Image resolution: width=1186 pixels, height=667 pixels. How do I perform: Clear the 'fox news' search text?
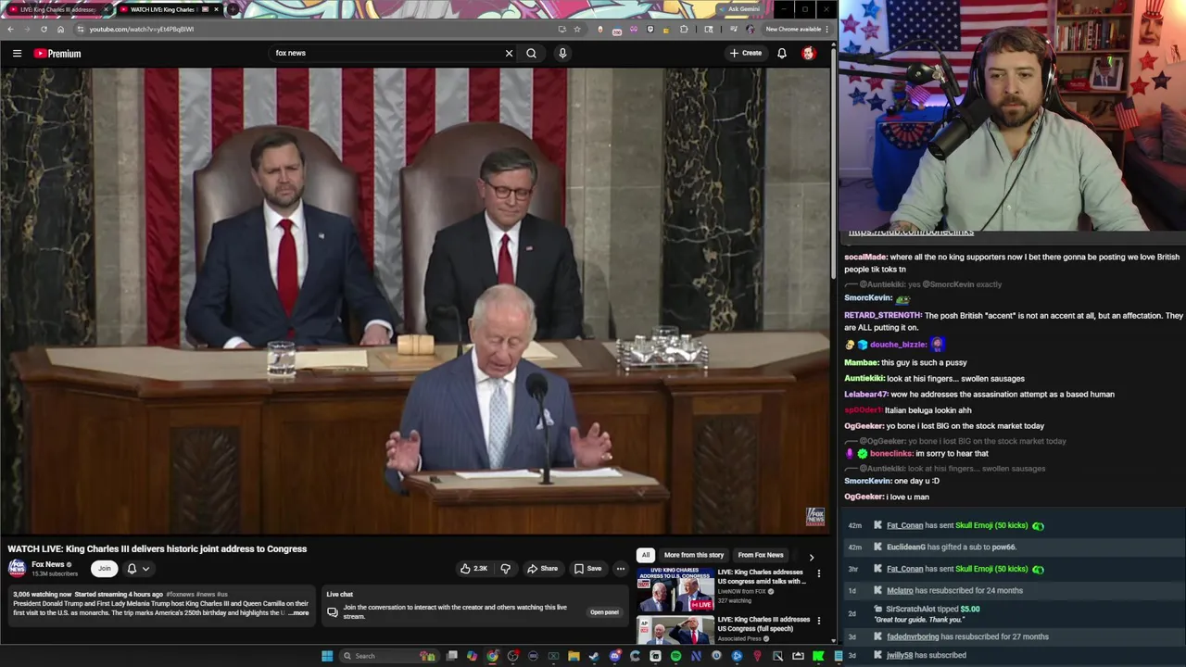coord(509,53)
